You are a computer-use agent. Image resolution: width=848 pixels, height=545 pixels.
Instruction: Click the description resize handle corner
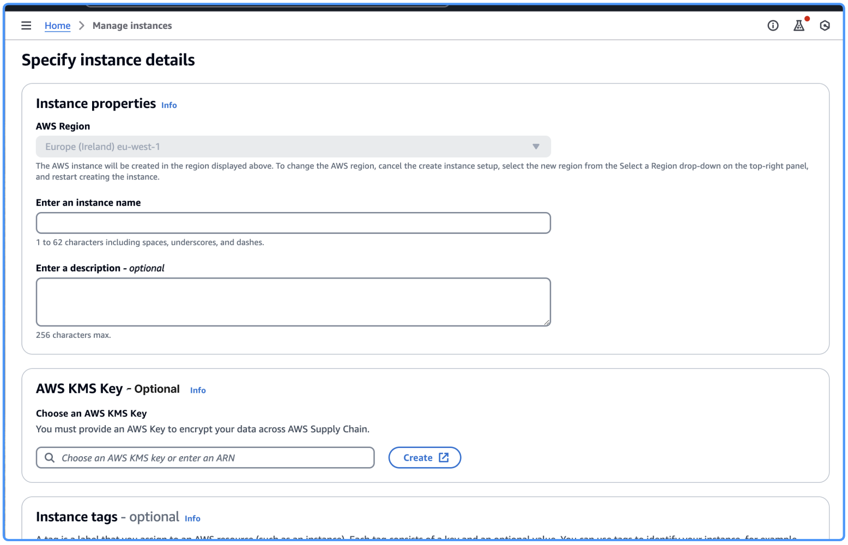coord(547,323)
